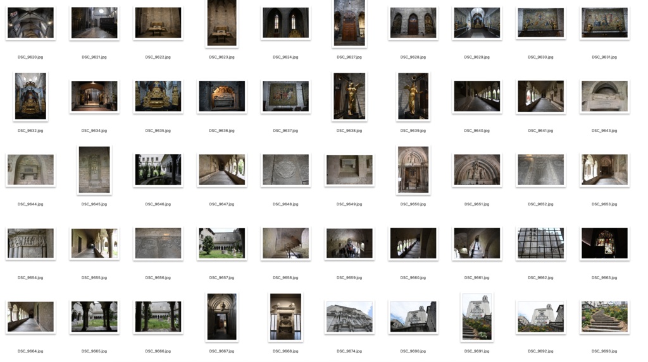Select the DSC_9693.jpg flowered steps thumbnail

coord(604,317)
